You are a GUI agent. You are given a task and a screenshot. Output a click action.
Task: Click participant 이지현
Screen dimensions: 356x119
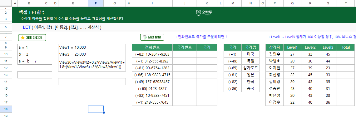(274, 68)
